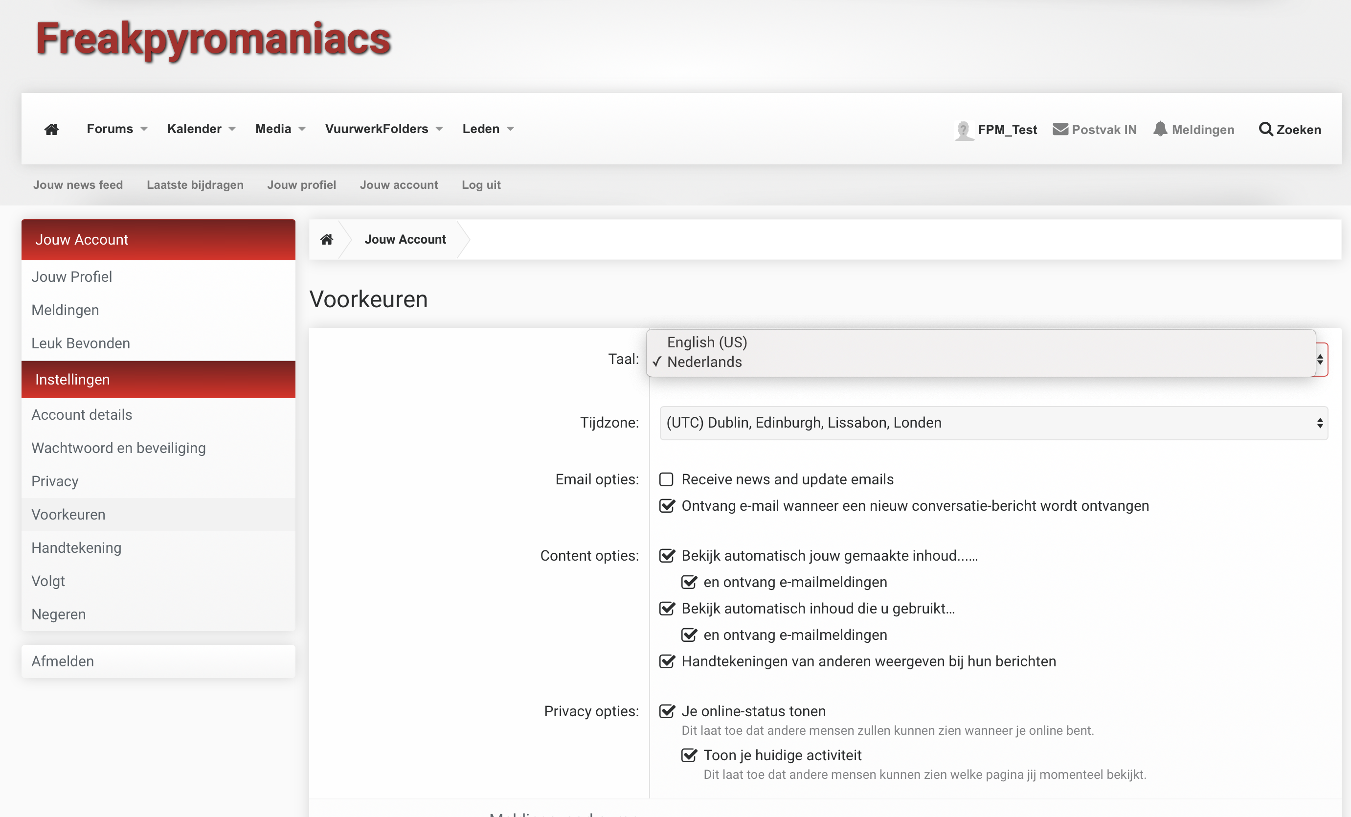The width and height of the screenshot is (1351, 817).
Task: Toggle Bekijk automatisch jouw gemaakte inhoud
Action: (667, 556)
